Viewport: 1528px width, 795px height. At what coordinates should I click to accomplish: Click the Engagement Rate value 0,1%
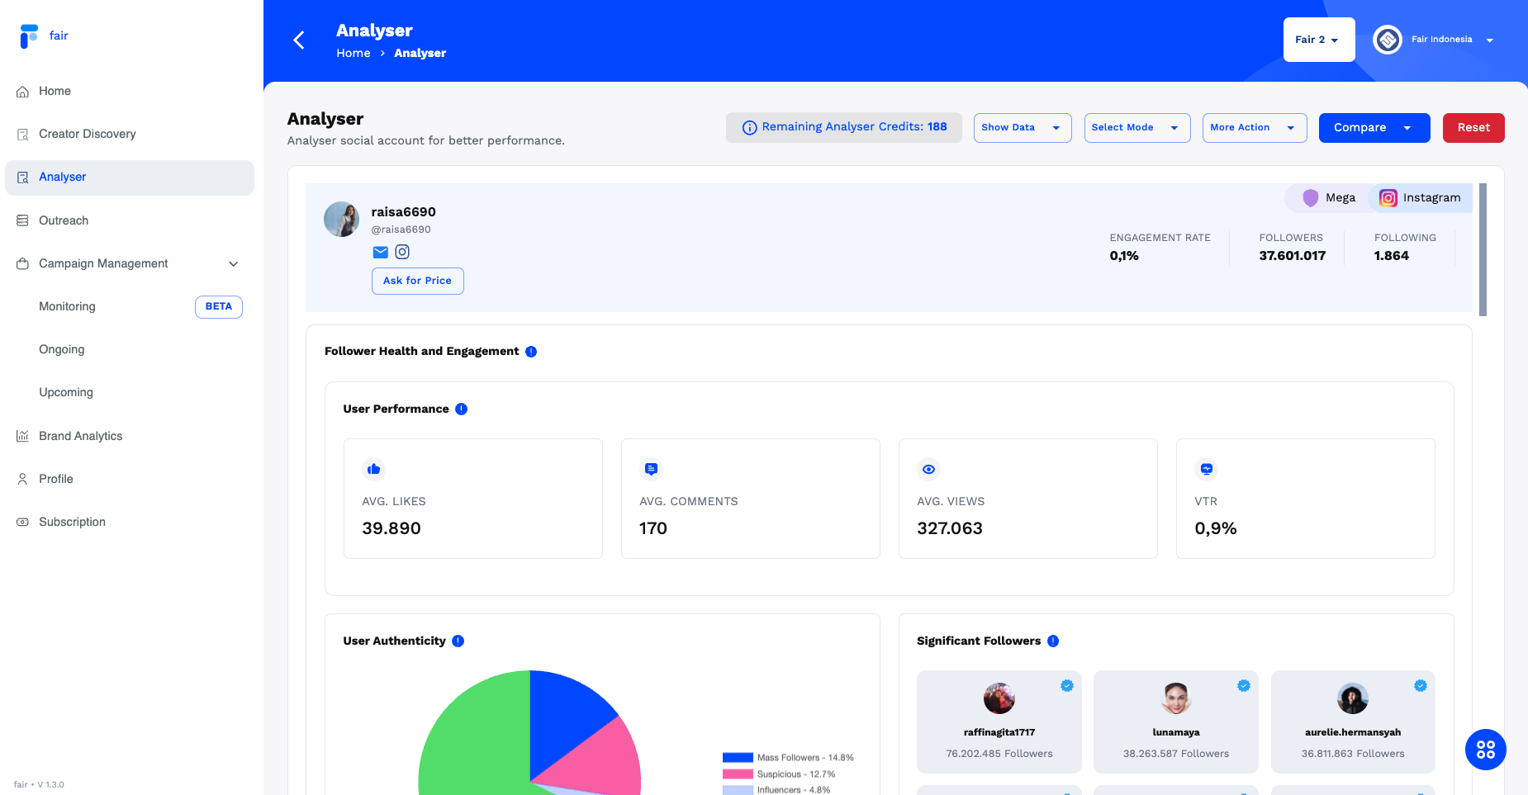click(x=1124, y=256)
